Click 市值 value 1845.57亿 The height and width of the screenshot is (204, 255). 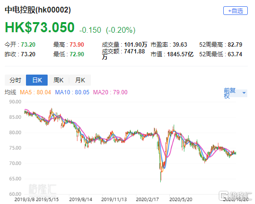[180, 54]
